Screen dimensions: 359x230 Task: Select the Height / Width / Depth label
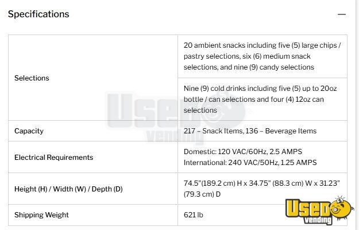(68, 189)
